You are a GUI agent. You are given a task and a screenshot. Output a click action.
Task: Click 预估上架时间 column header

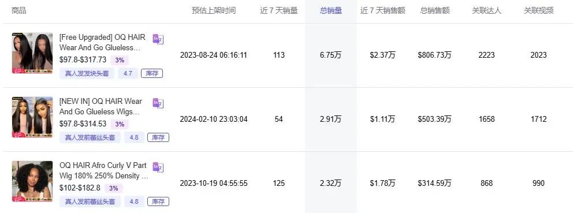214,10
